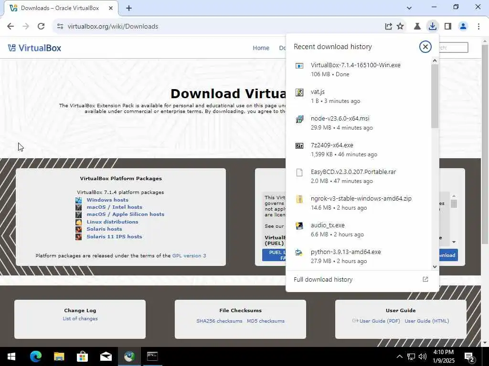Open the Chrome Labs flask icon
The image size is (489, 366).
pyautogui.click(x=417, y=27)
